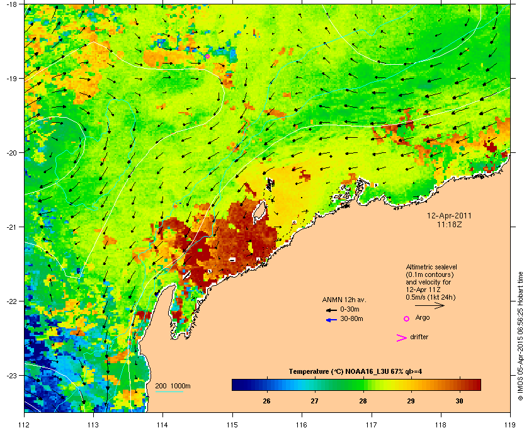Click the blue 30-80m arrow in the legend
This screenshot has width=529, height=428.
[x=332, y=320]
